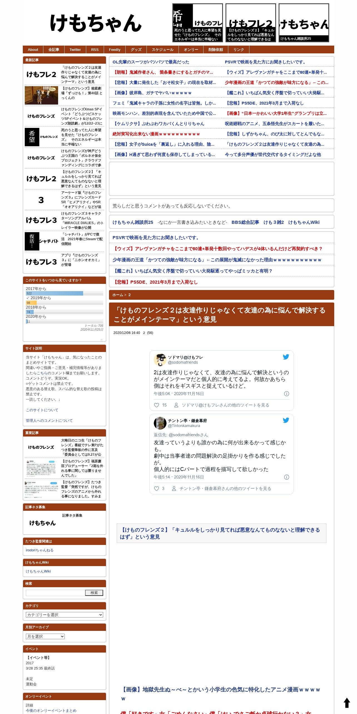The height and width of the screenshot is (714, 357).
Task: Click the 2018年から poll result bar
Action: click(30, 312)
